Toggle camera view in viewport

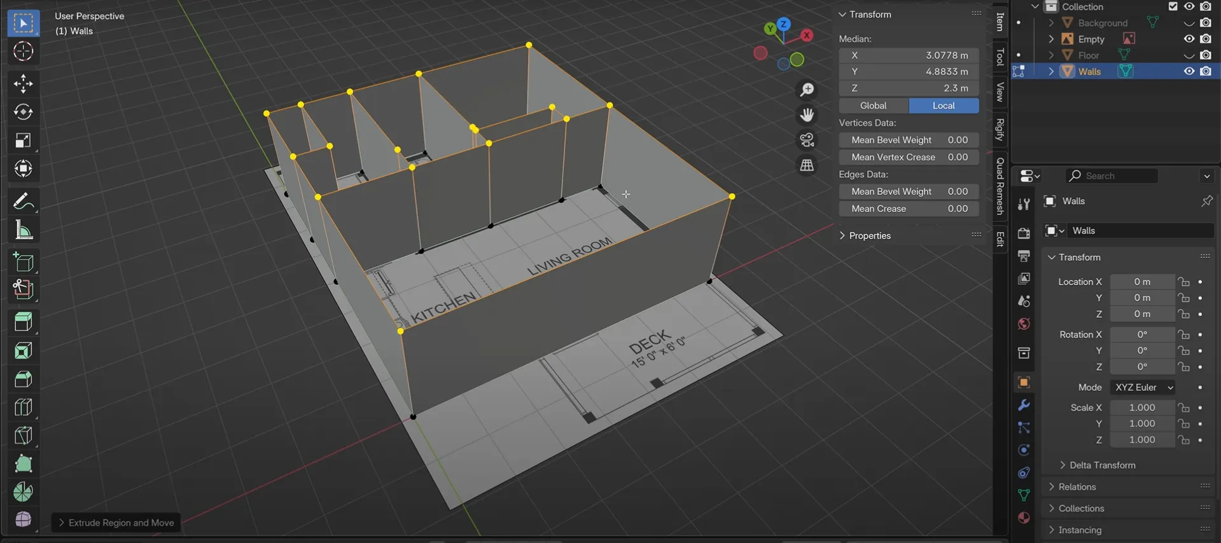tap(807, 140)
